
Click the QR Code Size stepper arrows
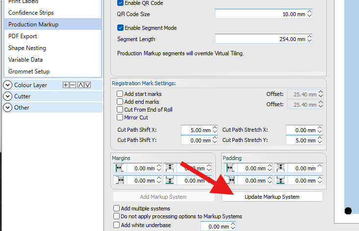pos(309,15)
